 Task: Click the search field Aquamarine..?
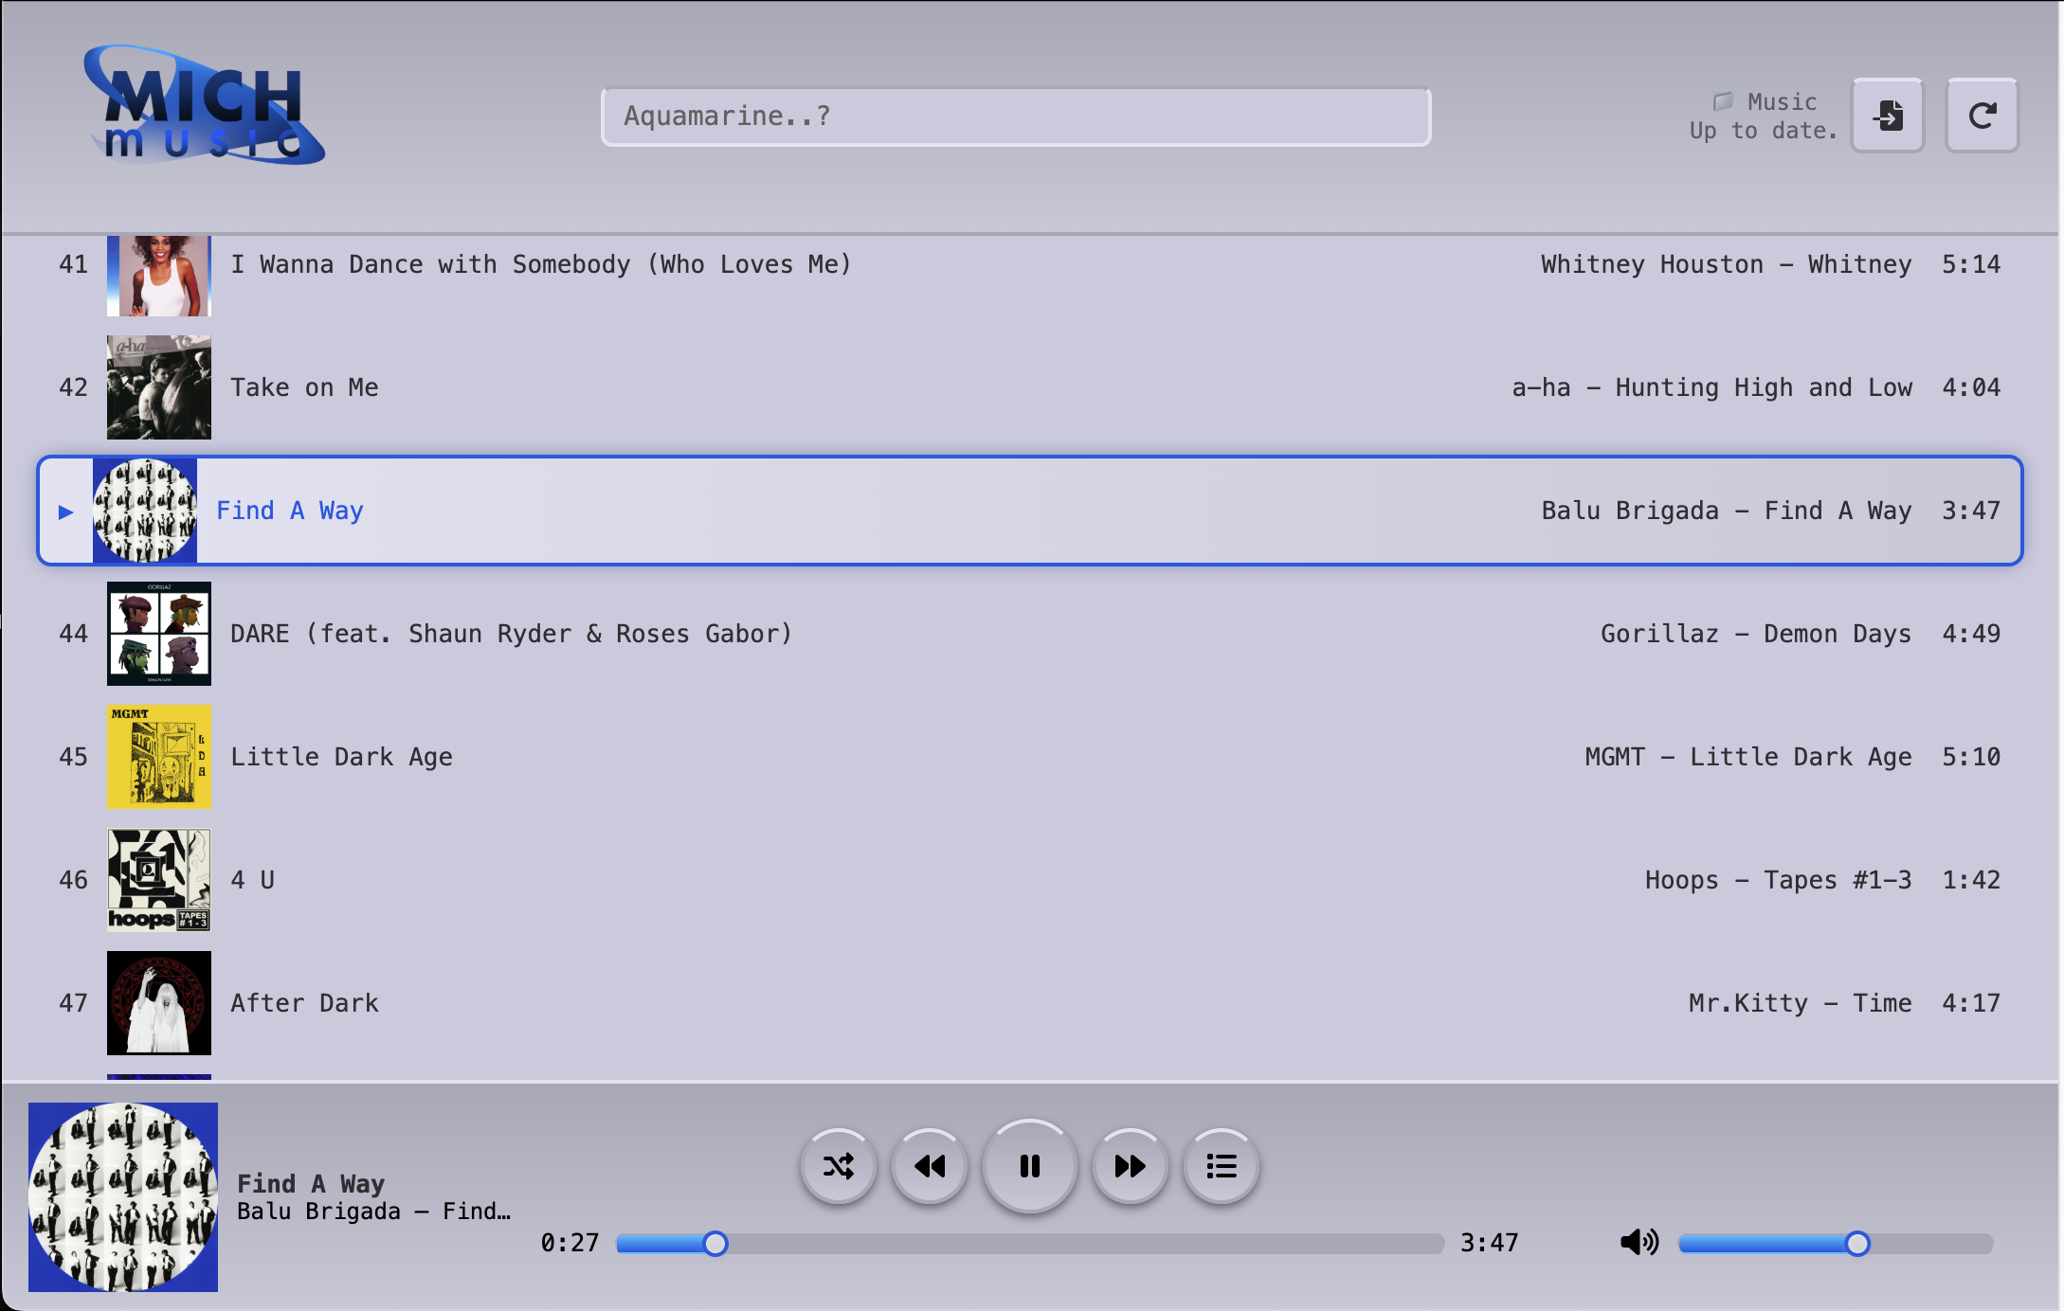click(1015, 117)
